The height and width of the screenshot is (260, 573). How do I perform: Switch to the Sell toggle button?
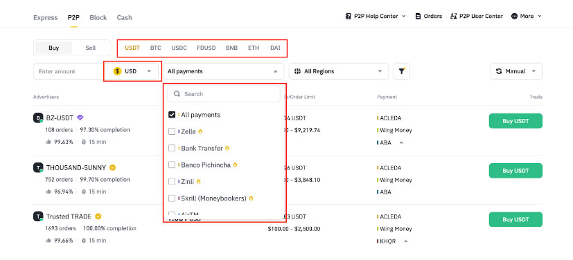tap(91, 48)
